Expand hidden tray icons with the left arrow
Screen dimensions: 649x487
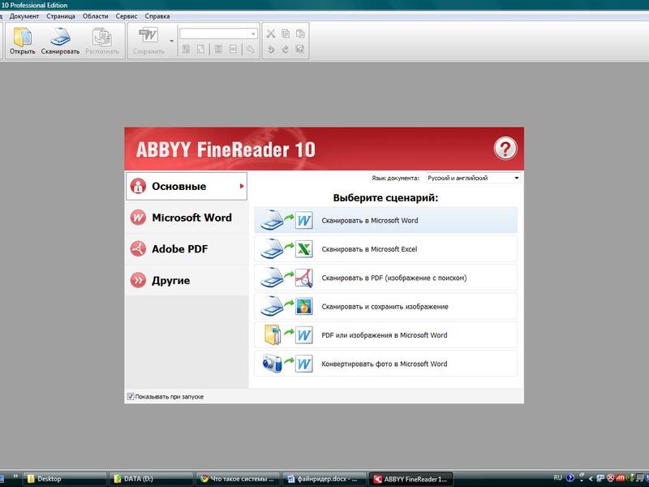pyautogui.click(x=591, y=479)
